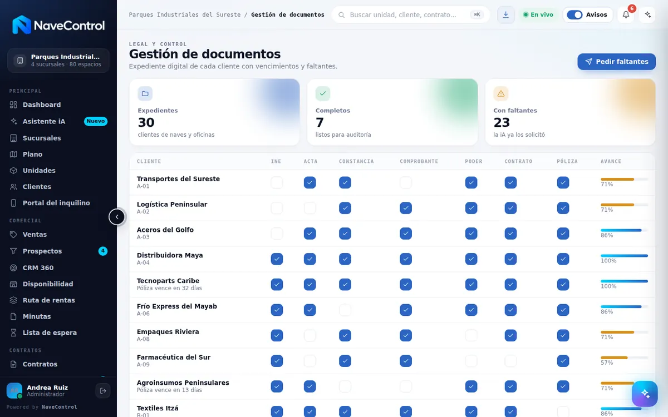This screenshot has height=417, width=668.
Task: Click the Dashboard grid icon in sidebar
Action: 14,105
